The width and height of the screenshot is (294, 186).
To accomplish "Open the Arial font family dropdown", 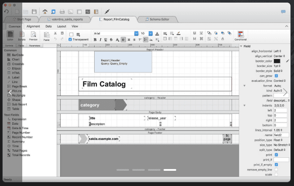I will pos(136,33).
